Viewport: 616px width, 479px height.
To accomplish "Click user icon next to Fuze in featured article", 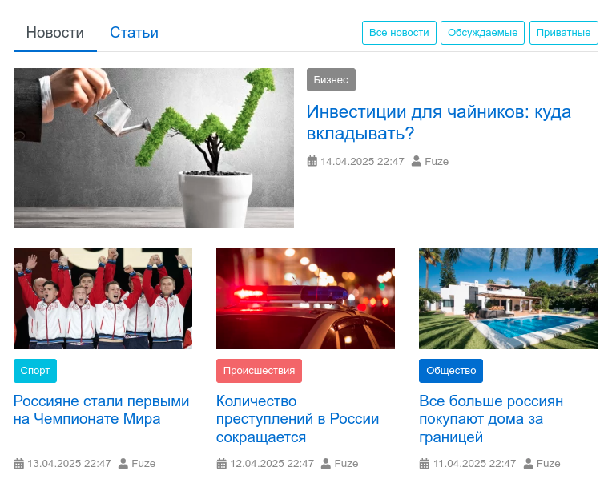I will tap(416, 161).
